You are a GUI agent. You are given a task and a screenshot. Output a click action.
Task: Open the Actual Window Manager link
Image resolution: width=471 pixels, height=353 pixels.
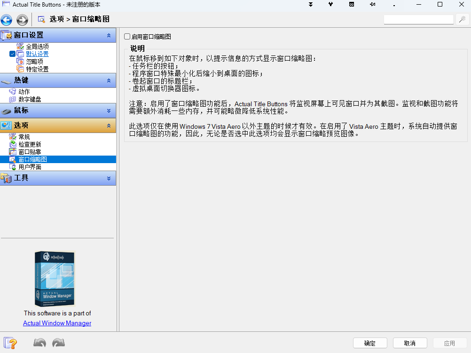coord(57,323)
